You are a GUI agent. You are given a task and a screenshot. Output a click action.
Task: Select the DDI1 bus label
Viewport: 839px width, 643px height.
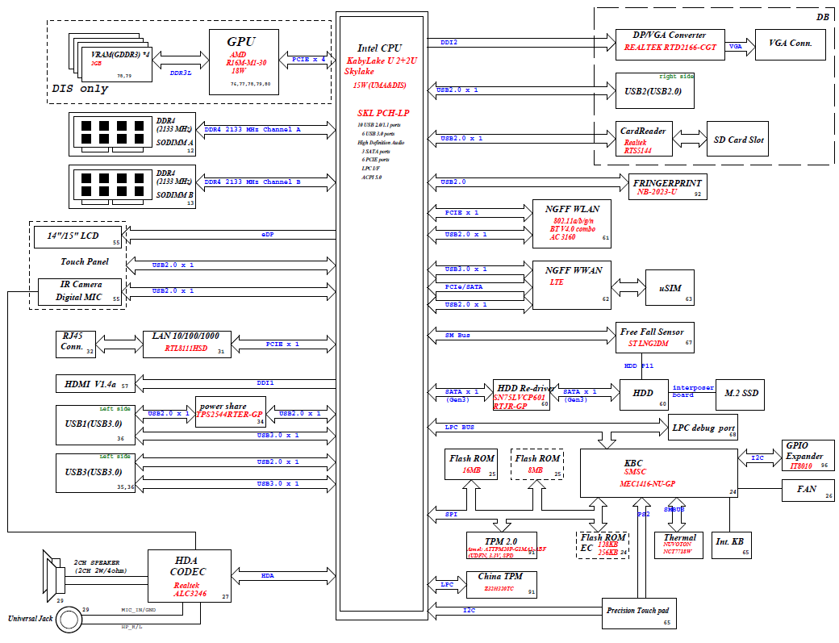pos(265,383)
